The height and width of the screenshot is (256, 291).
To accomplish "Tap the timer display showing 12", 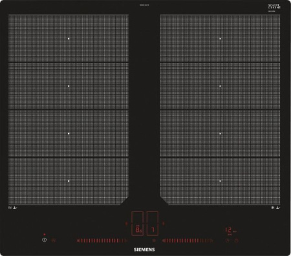I will (229, 230).
